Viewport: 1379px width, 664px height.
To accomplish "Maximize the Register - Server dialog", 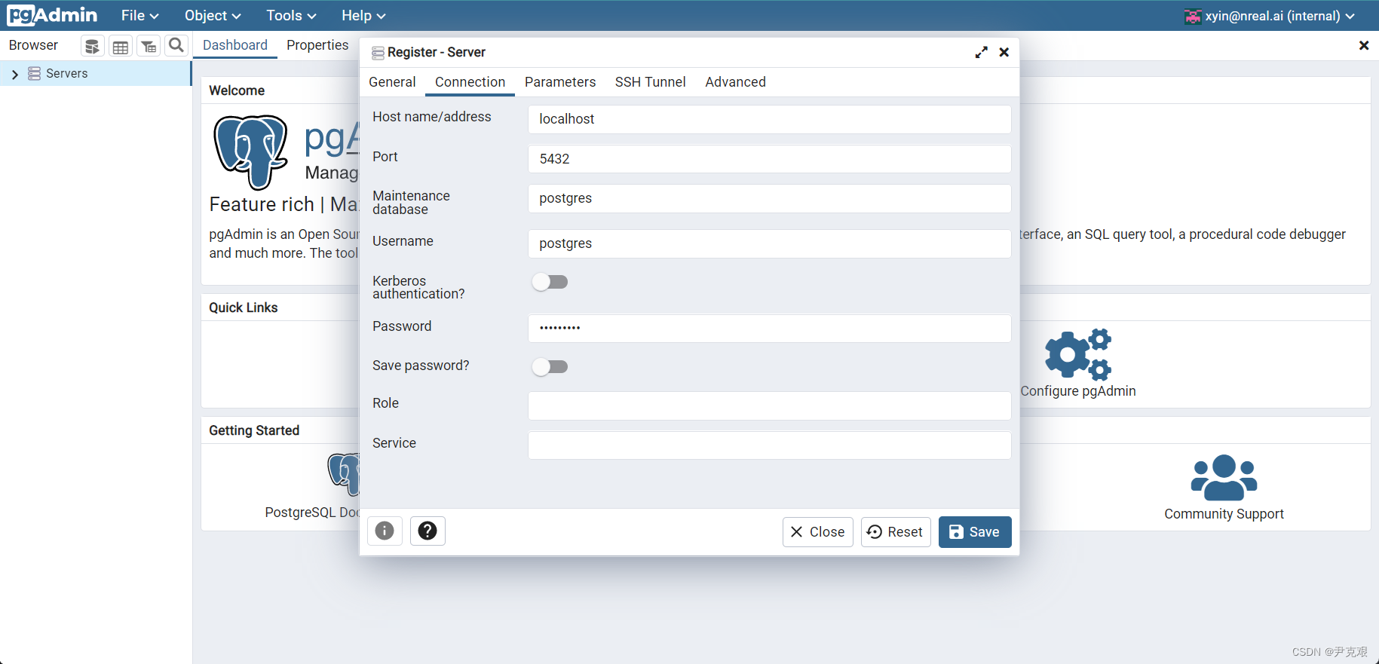I will [981, 52].
